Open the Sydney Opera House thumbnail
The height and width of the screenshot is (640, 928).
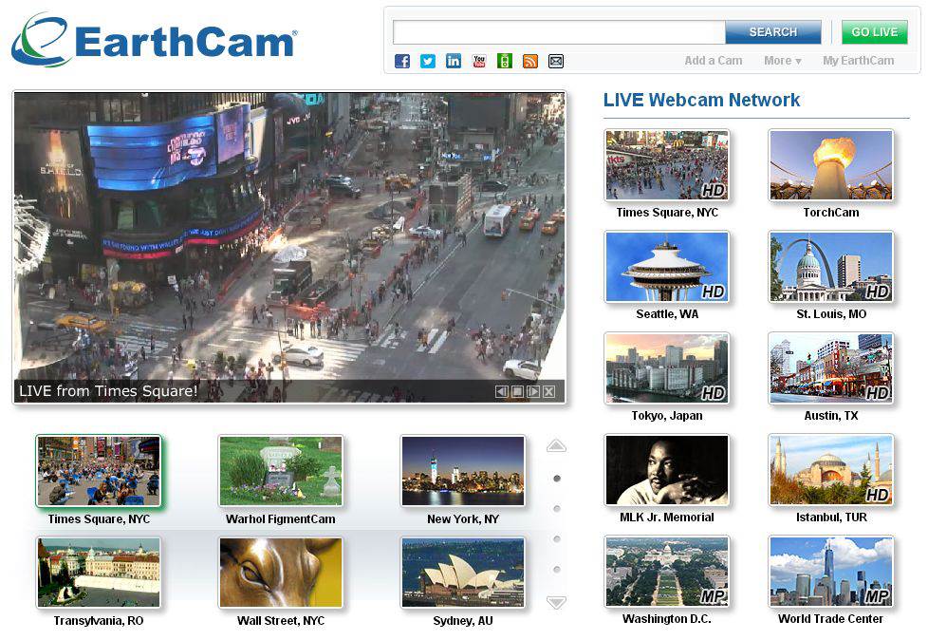coord(463,573)
